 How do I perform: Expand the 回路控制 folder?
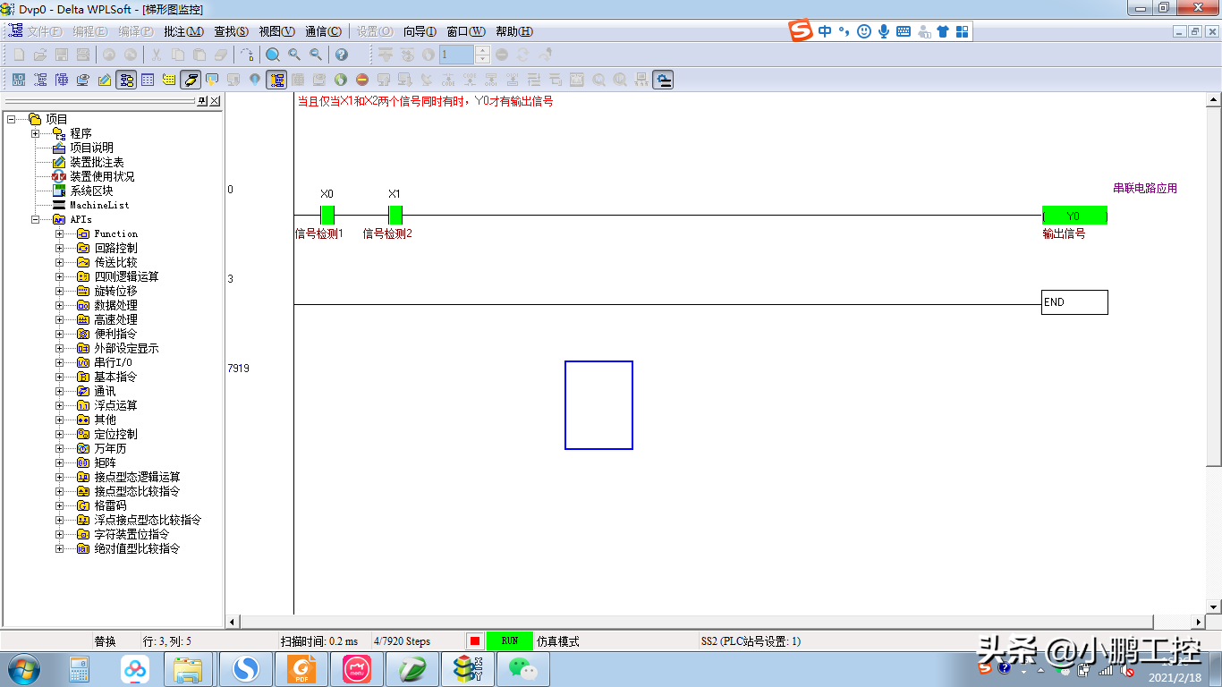[x=60, y=248]
